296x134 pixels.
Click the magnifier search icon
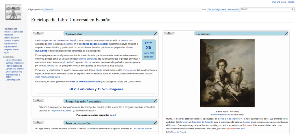pyautogui.click(x=293, y=9)
